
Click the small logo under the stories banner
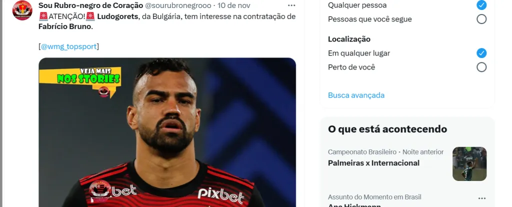click(103, 91)
